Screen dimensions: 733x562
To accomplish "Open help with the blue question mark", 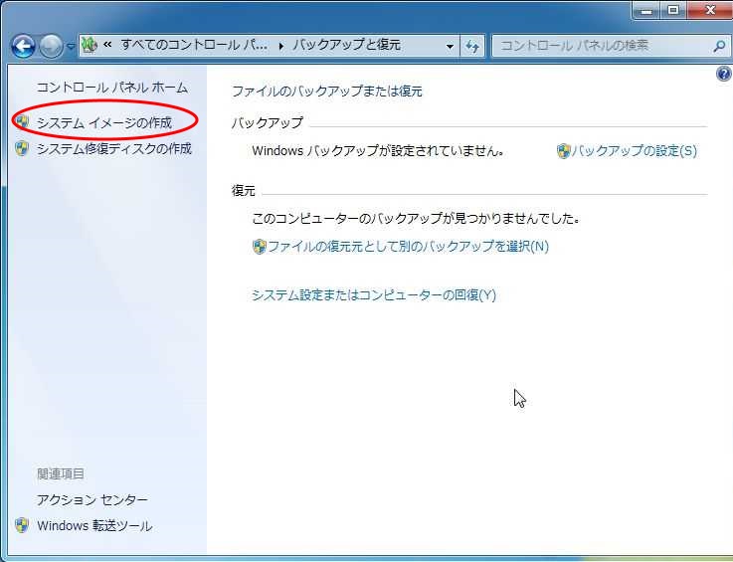I will point(724,74).
